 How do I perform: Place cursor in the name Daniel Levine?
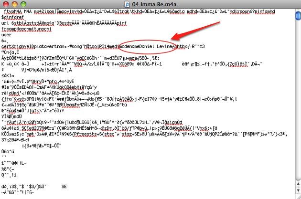(155, 46)
